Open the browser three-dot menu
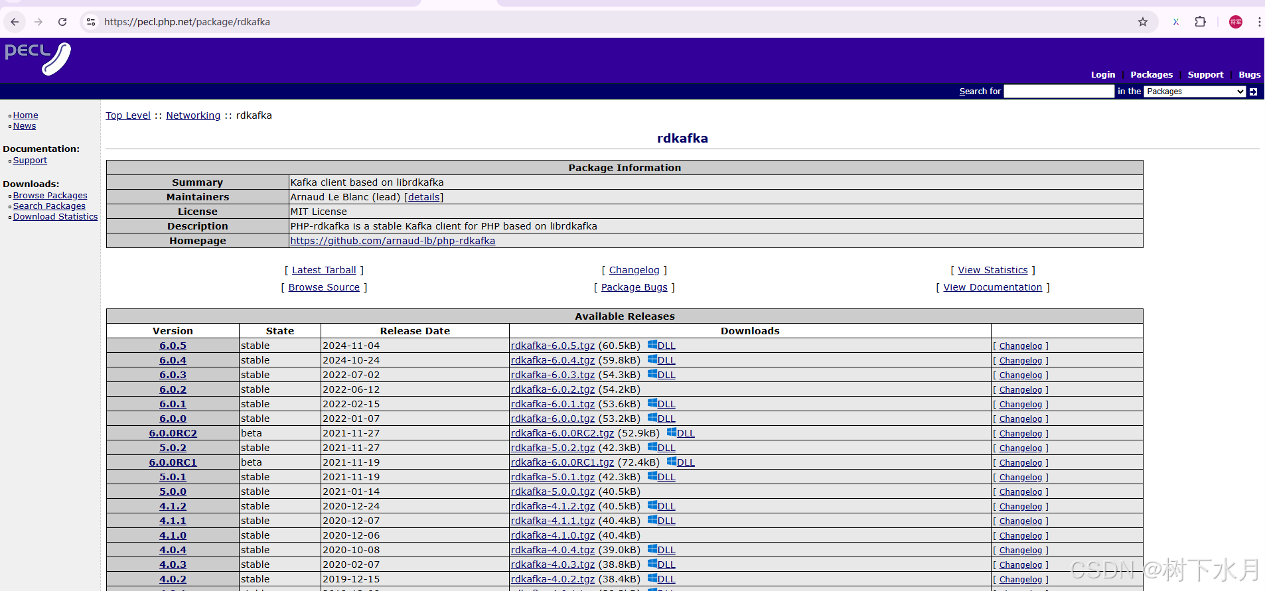Image resolution: width=1265 pixels, height=591 pixels. coord(1259,22)
